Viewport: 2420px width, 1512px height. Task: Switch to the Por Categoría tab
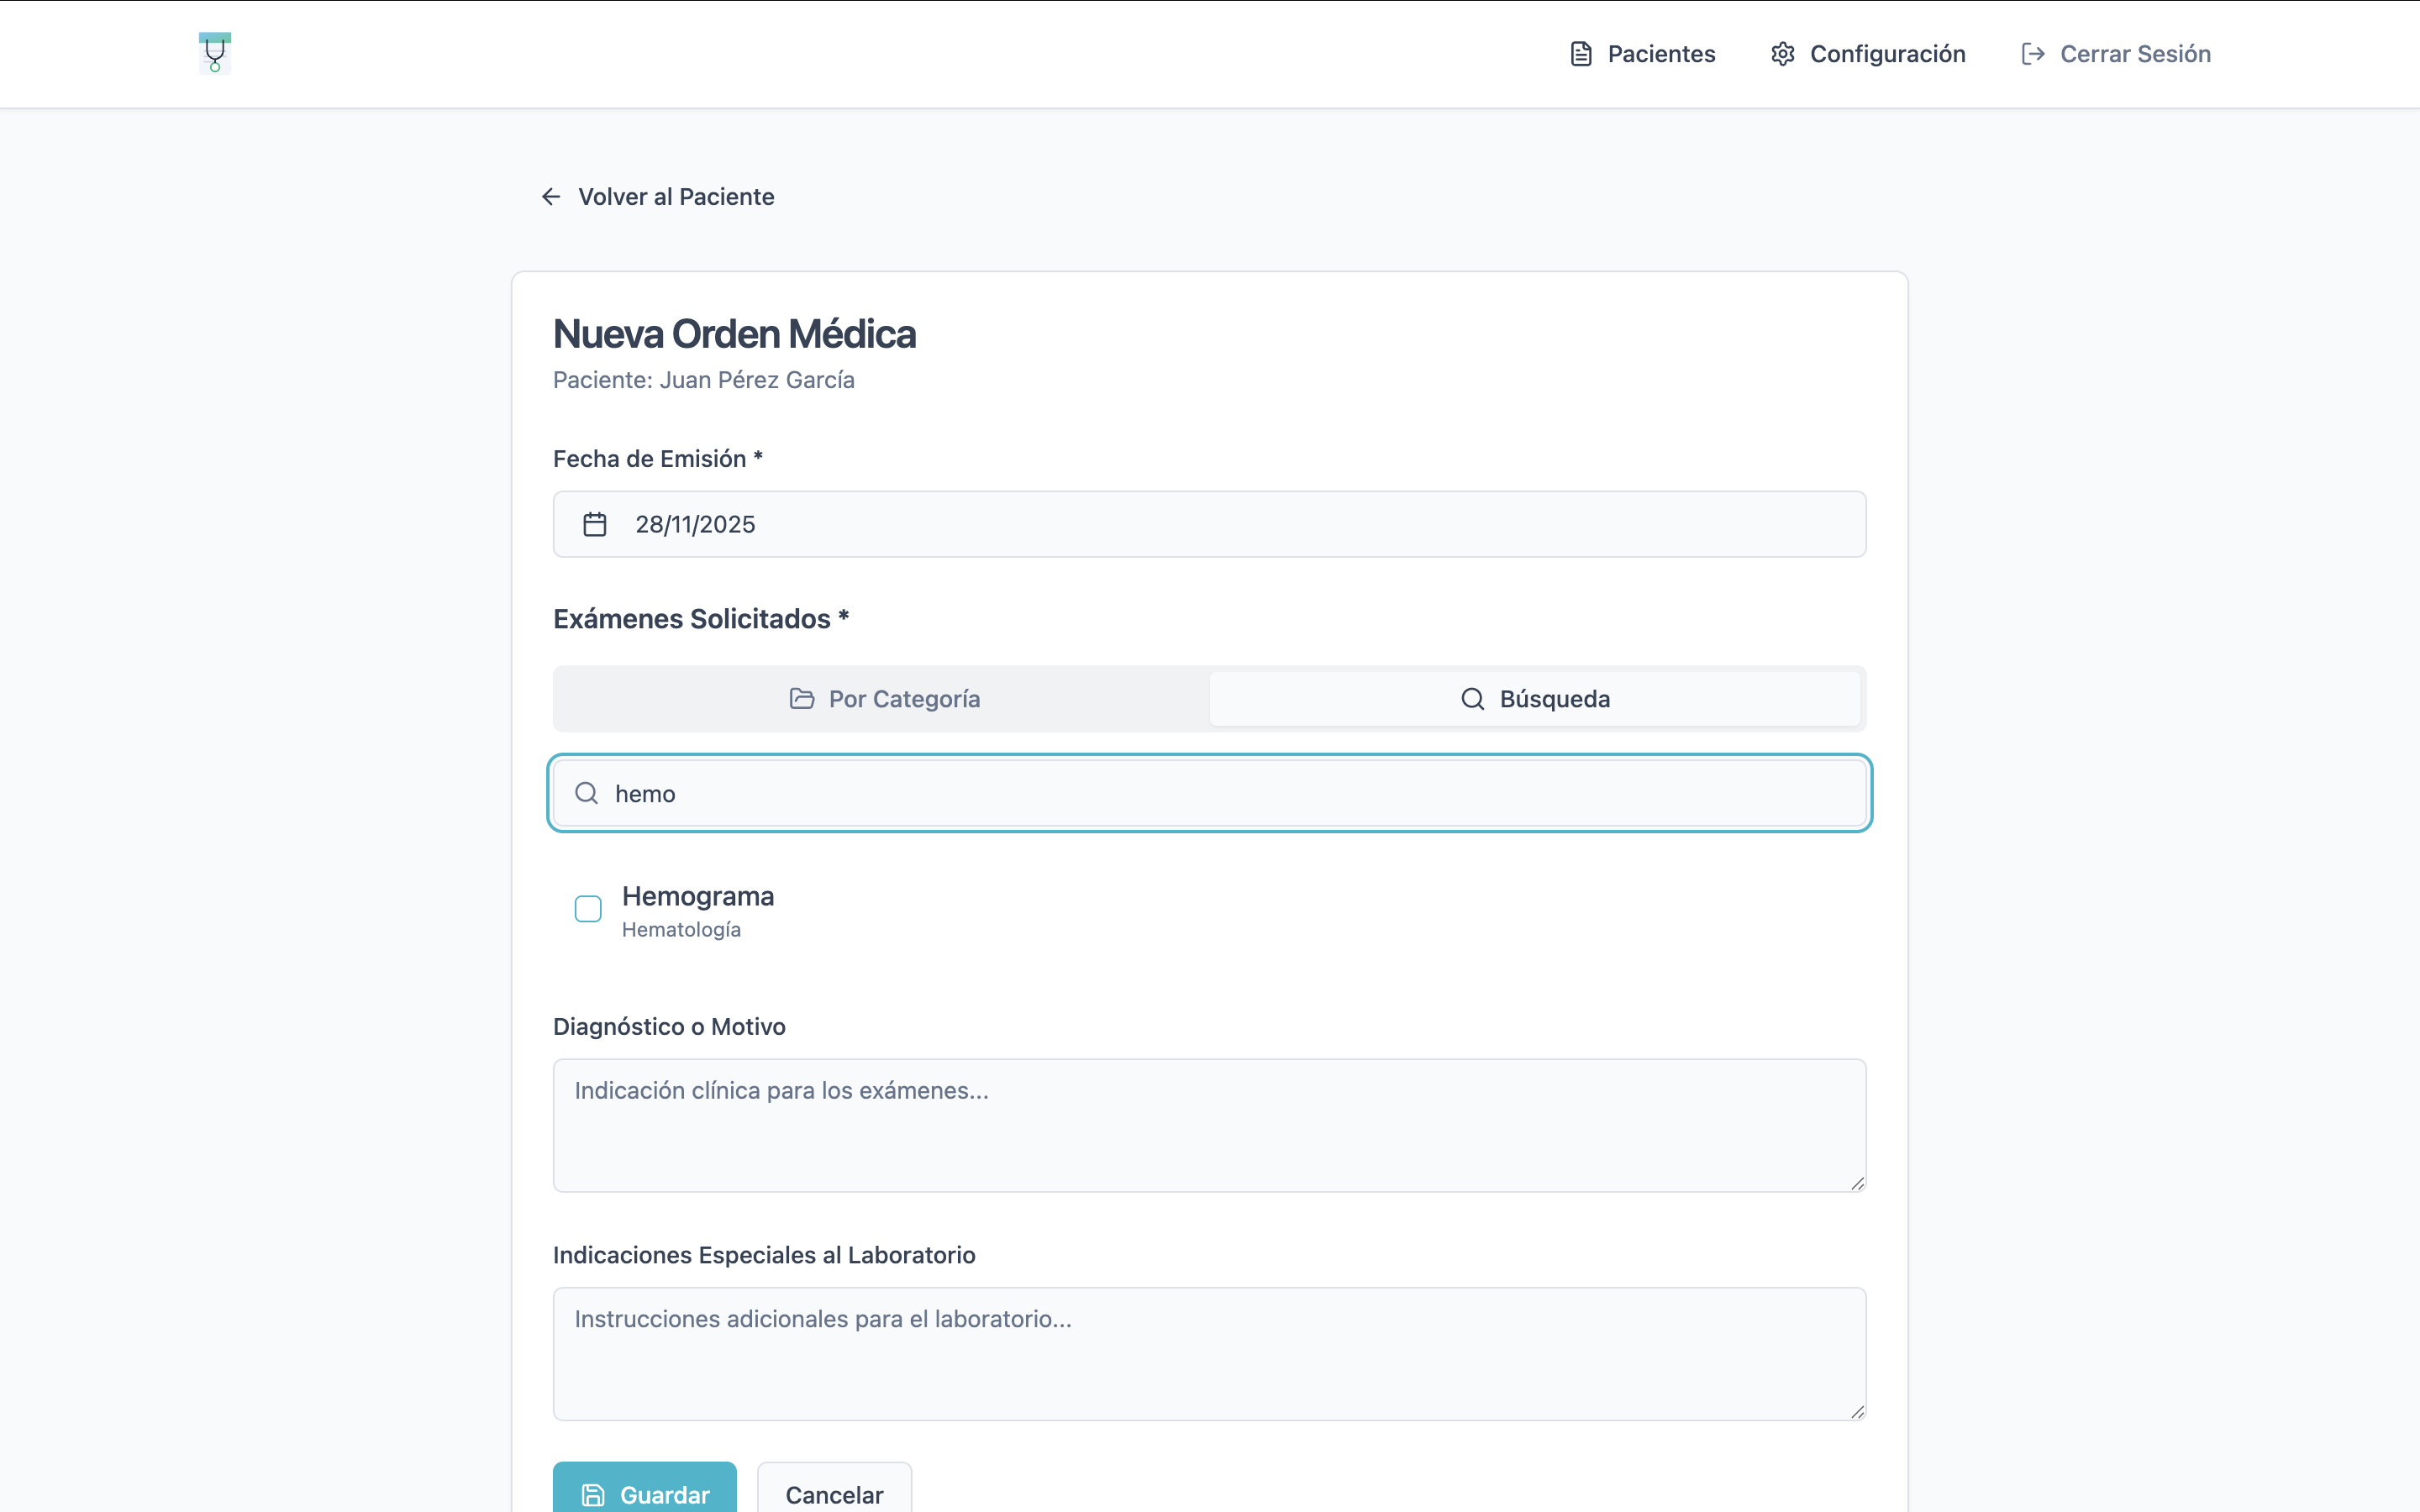pyautogui.click(x=883, y=699)
